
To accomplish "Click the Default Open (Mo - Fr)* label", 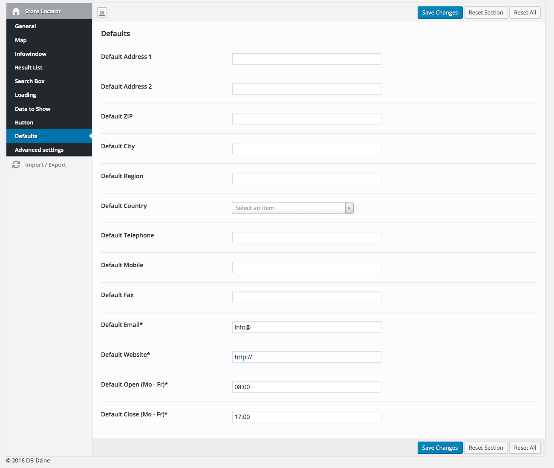I will click(135, 384).
